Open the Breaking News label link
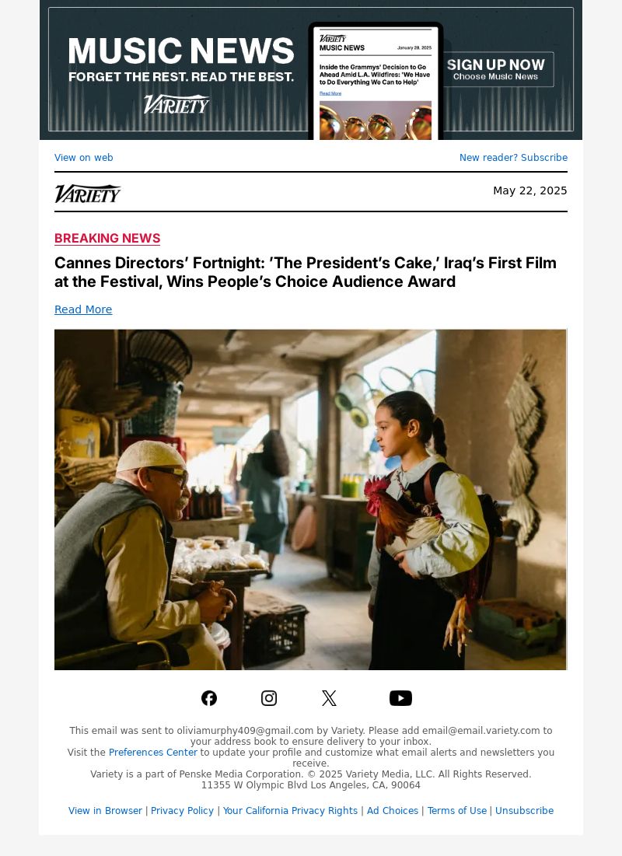This screenshot has height=856, width=622. (107, 239)
